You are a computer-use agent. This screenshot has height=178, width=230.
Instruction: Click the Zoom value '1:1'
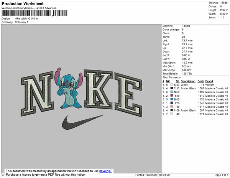[222, 18]
